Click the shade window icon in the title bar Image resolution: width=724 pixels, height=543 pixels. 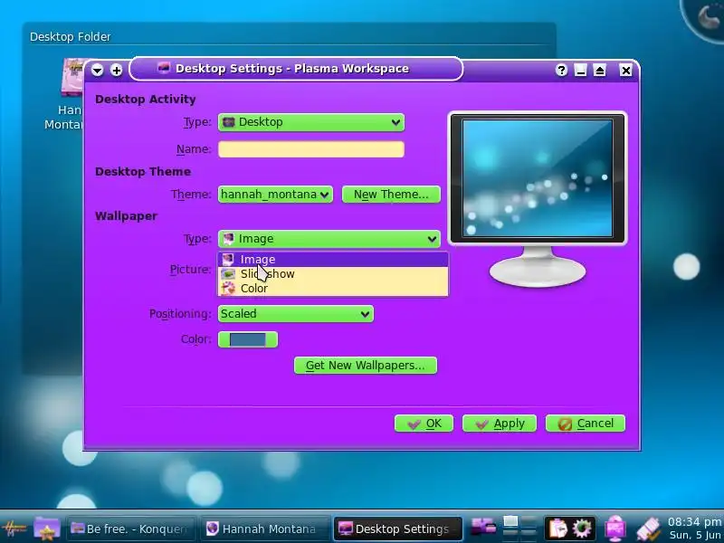click(599, 71)
